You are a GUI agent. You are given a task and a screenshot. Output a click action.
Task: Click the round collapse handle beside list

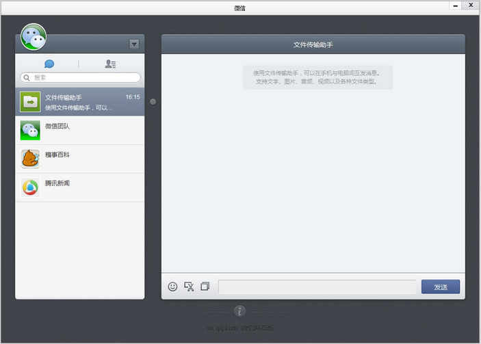(x=153, y=102)
